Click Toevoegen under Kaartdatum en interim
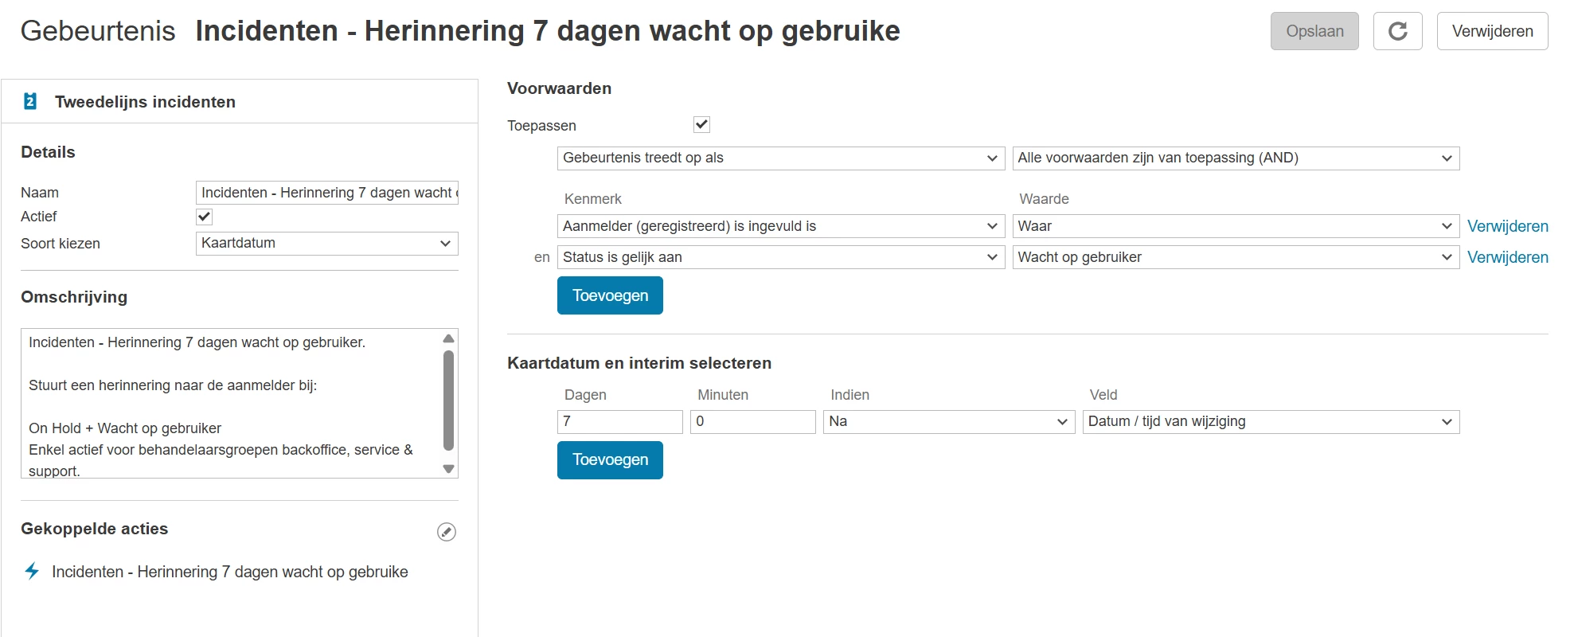This screenshot has height=637, width=1574. 610,460
